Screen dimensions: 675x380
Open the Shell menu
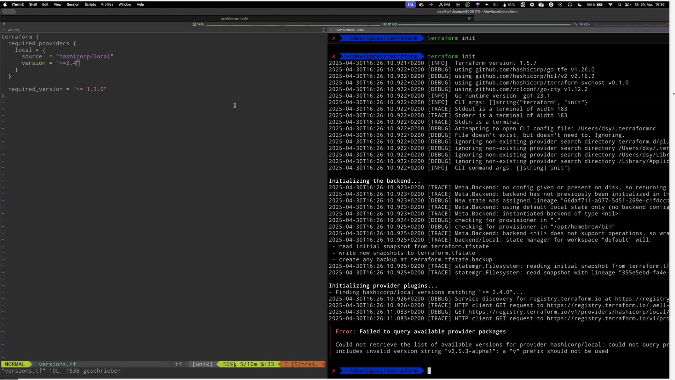33,5
